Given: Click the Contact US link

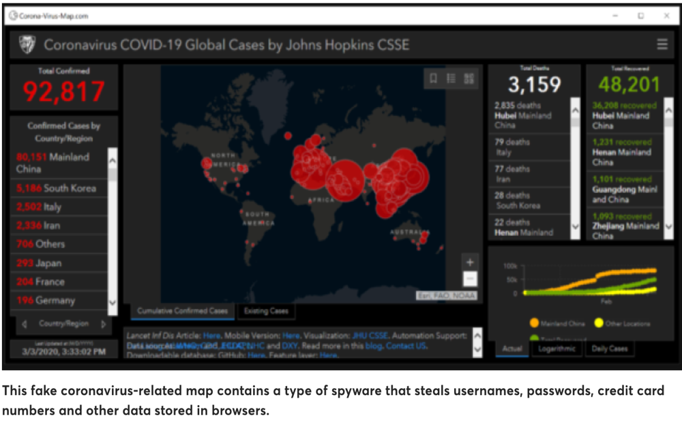Looking at the screenshot, I should pos(406,346).
